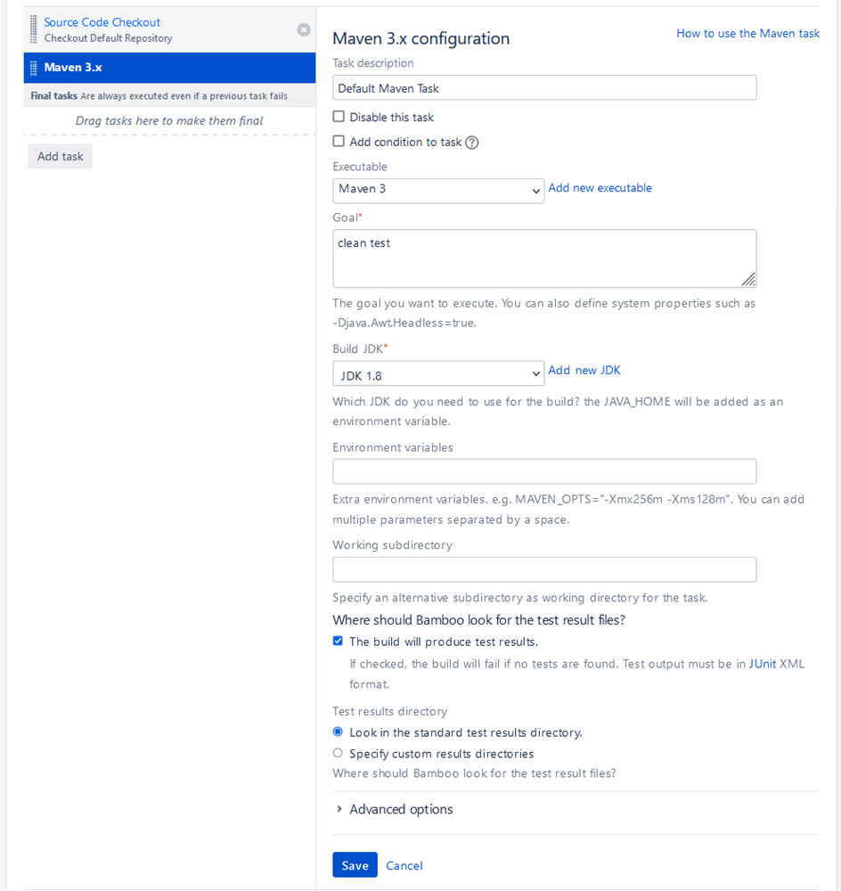This screenshot has height=891, width=841.
Task: Select the Maven 3.x task item
Action: (73, 68)
